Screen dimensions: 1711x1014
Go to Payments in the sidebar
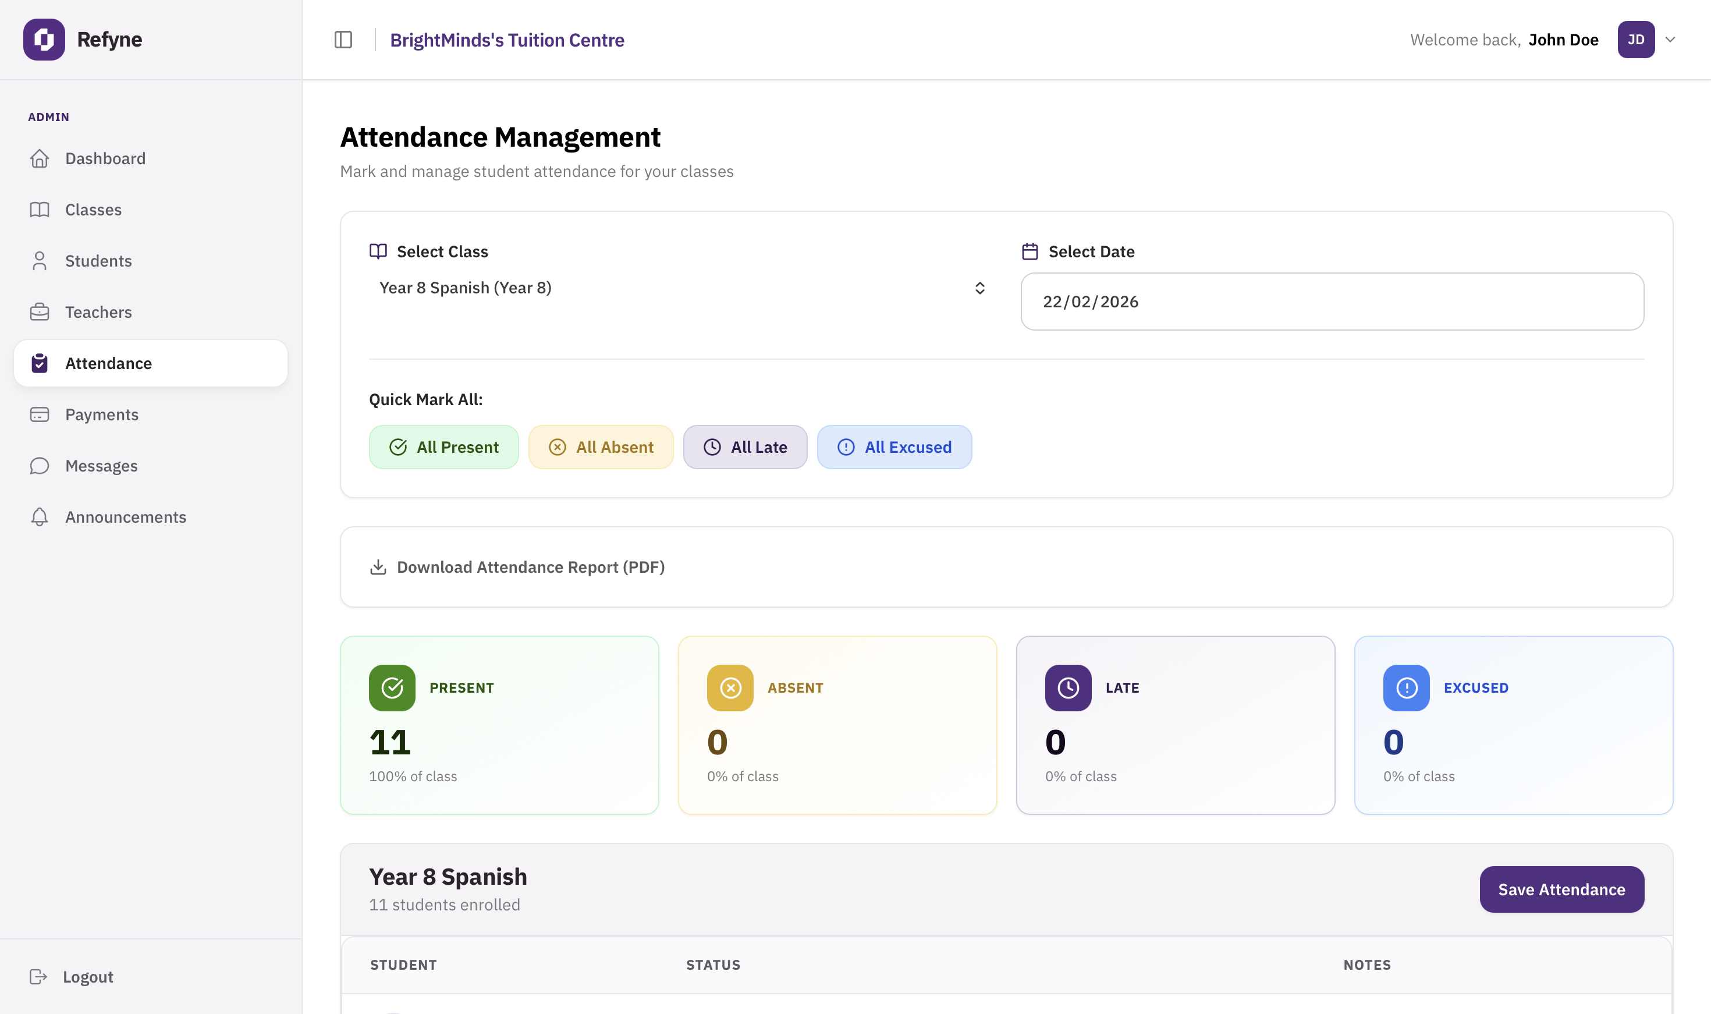101,415
